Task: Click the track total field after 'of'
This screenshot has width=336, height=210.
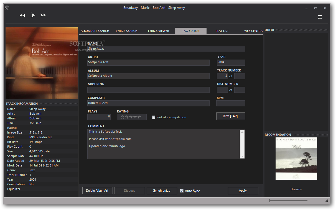Action: pos(240,76)
